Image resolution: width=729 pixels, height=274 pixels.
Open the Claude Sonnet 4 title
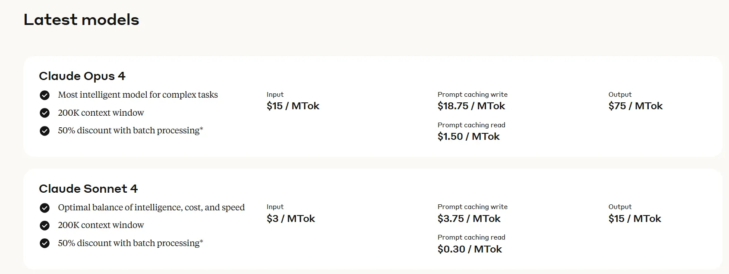pos(88,189)
